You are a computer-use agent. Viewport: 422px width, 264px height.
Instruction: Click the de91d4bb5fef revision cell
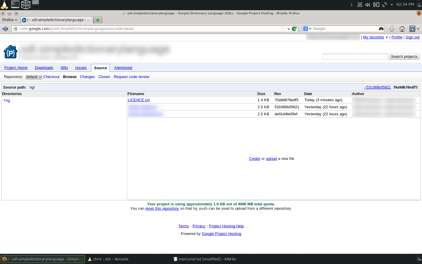click(x=286, y=114)
